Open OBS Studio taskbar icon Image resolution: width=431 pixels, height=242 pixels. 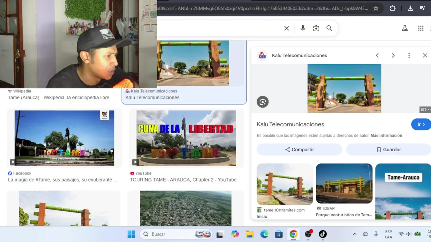tap(308, 234)
